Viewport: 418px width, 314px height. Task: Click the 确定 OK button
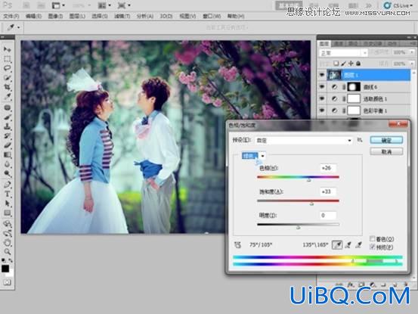(x=386, y=140)
